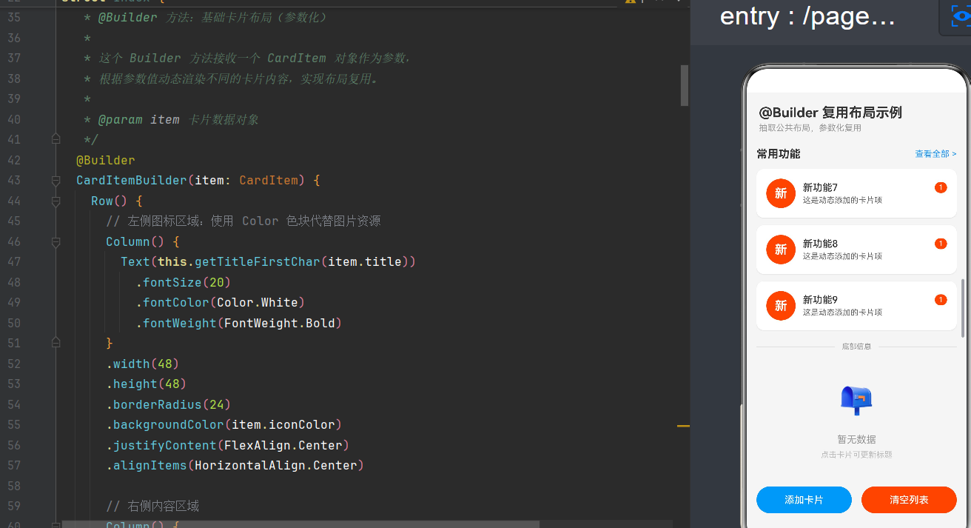Click the .width(48) line
This screenshot has width=971, height=528.
[142, 364]
